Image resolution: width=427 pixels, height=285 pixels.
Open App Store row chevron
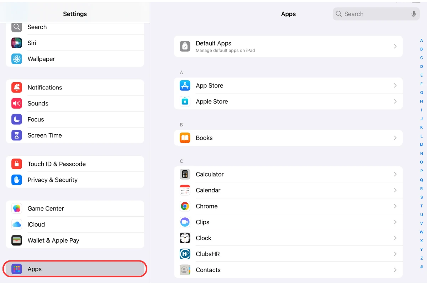point(395,85)
